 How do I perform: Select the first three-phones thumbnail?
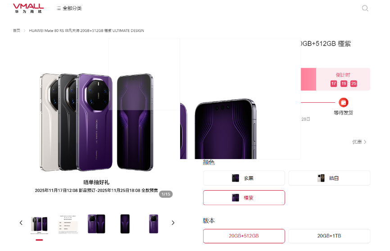coord(39,224)
